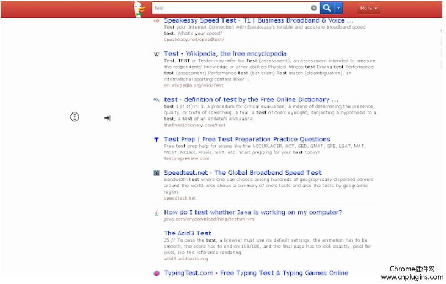Image resolution: width=446 pixels, height=284 pixels.
Task: Click the TypingTest.com round favicon
Action: click(156, 273)
